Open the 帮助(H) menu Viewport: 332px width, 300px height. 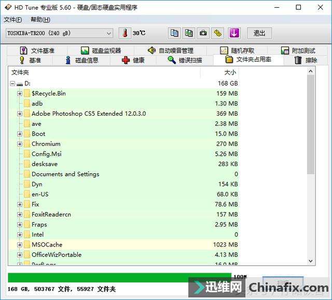point(40,20)
